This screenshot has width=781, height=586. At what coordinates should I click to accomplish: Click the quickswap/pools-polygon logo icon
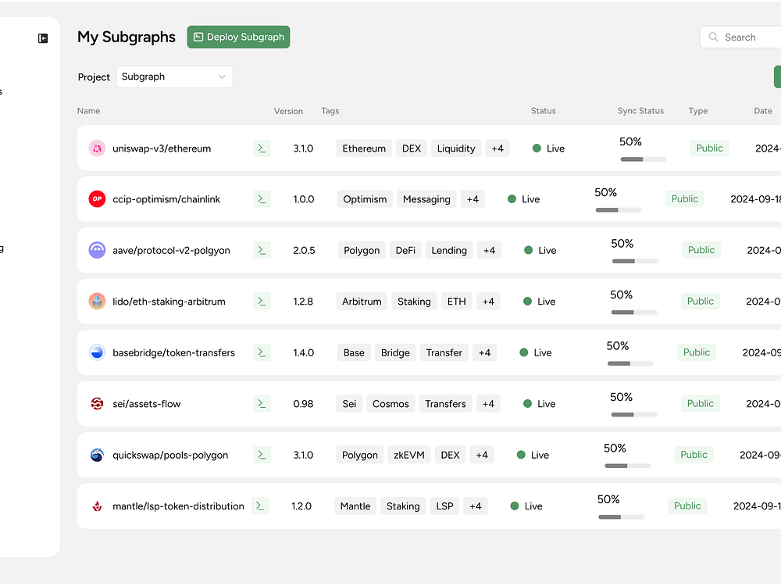(97, 455)
